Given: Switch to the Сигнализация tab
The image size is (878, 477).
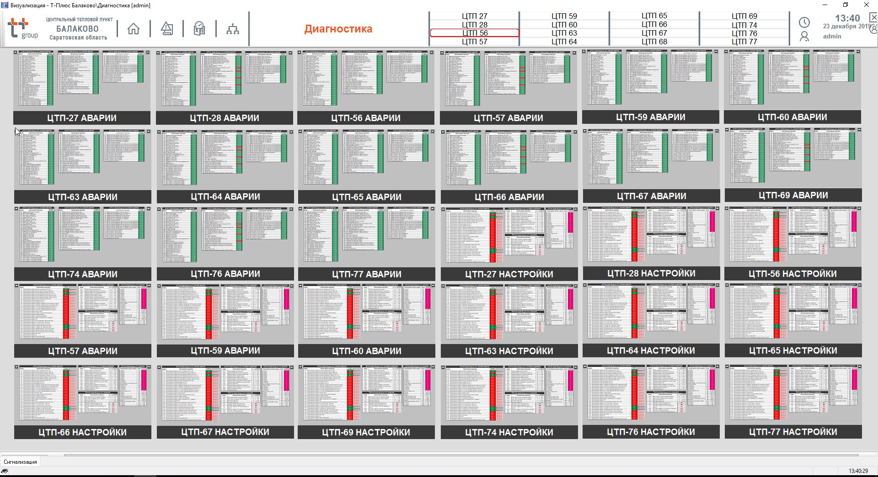Looking at the screenshot, I should 20,461.
